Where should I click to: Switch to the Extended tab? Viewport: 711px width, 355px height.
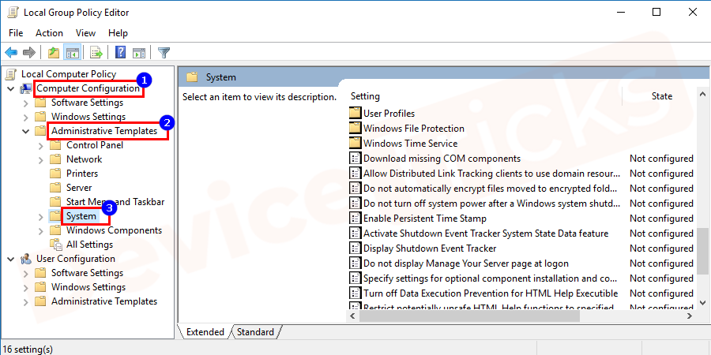[x=205, y=332]
